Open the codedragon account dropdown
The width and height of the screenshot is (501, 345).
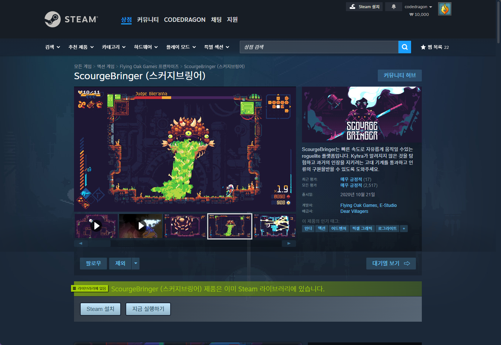pos(418,7)
